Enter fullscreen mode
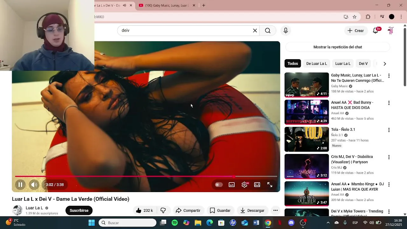Image resolution: width=407 pixels, height=229 pixels. coord(270,185)
